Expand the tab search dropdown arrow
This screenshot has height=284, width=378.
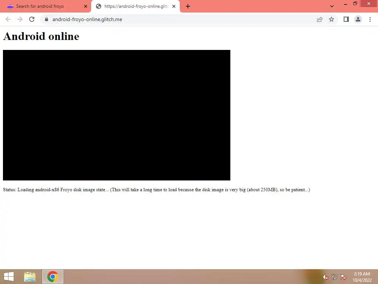(332, 6)
